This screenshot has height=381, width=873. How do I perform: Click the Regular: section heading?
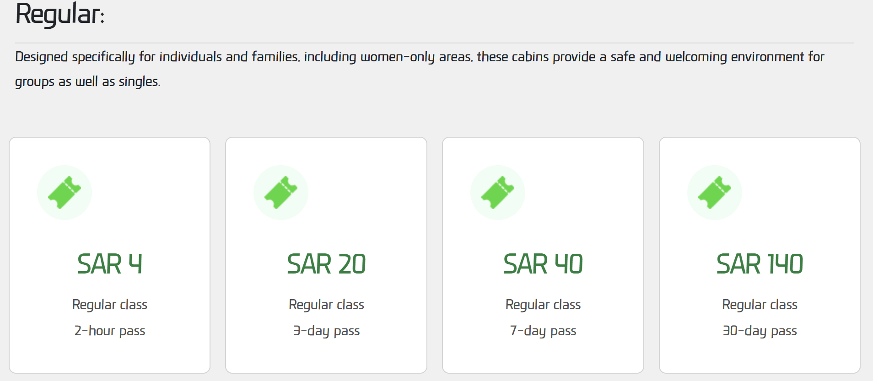[x=60, y=14]
